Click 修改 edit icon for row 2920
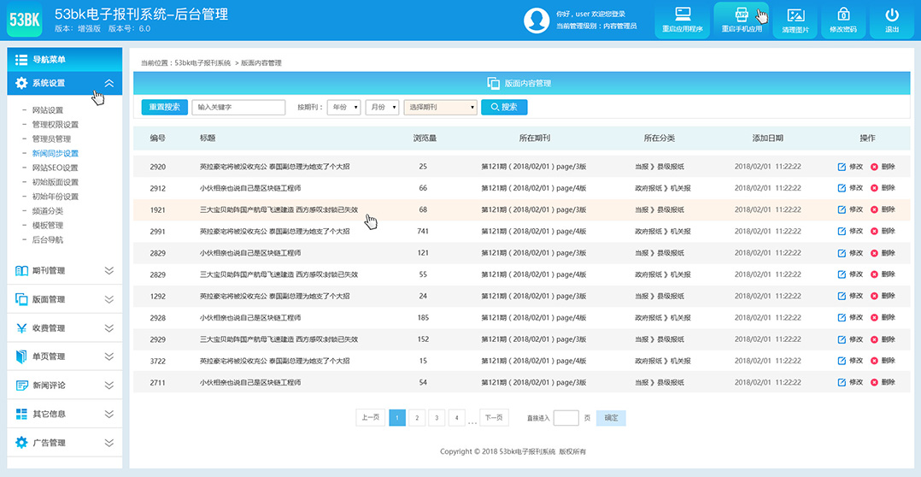921x477 pixels. point(841,167)
